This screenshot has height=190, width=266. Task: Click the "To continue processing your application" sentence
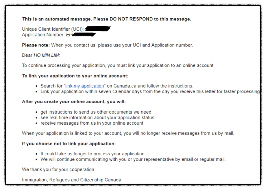click(118, 65)
